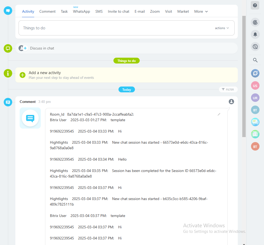Click the notification bell icon
Screen dimensions: 264x245
(255, 34)
